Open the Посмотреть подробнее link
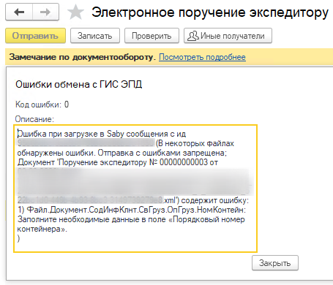333x285 pixels. click(202, 57)
